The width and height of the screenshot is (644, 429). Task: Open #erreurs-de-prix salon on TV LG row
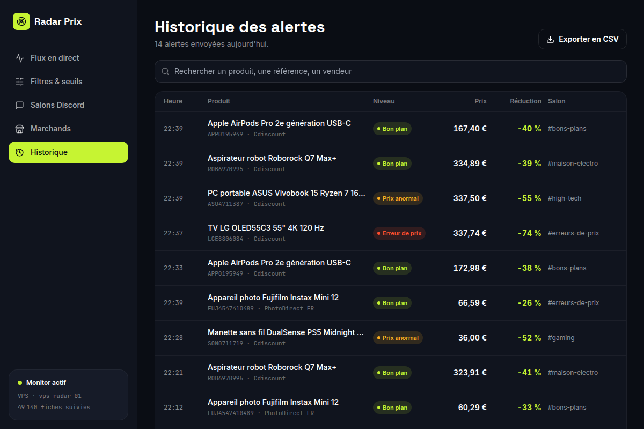[573, 233]
